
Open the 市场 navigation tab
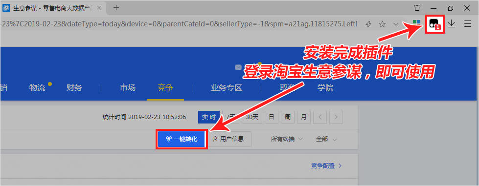128,88
